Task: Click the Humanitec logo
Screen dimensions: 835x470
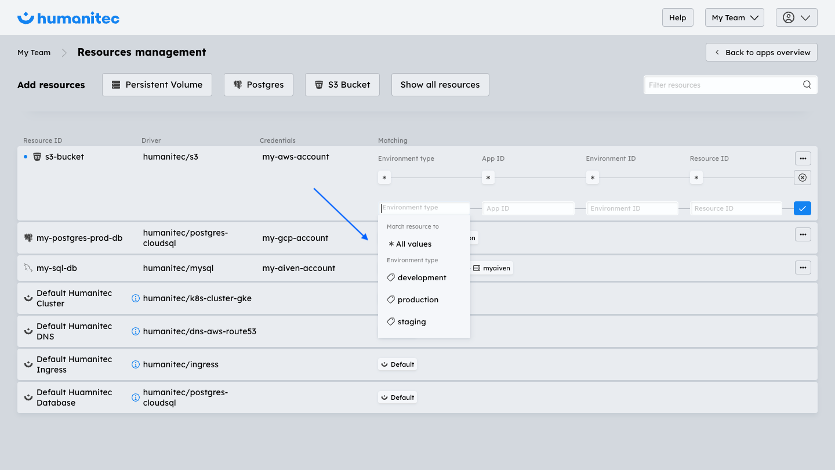Action: (x=68, y=18)
